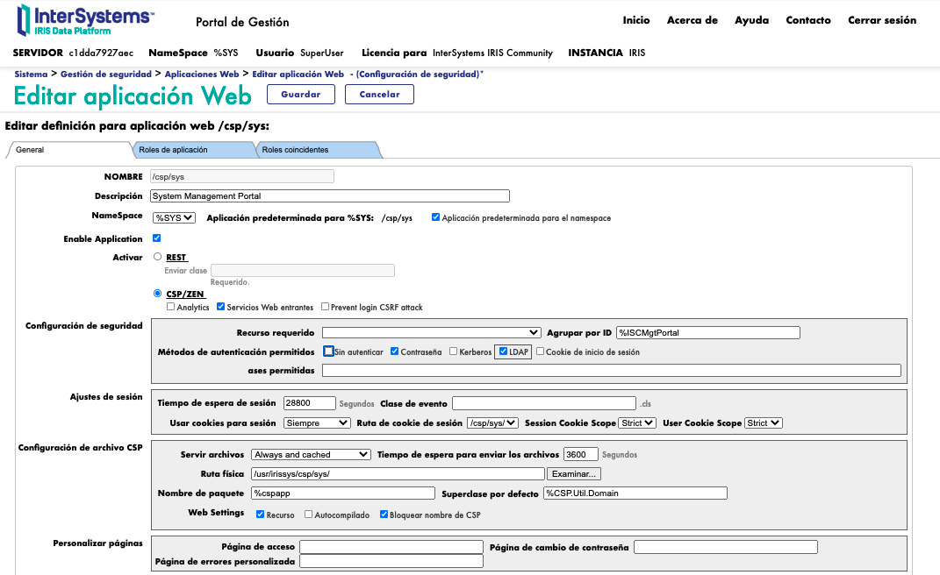Viewport: 940px width, 575px height.
Task: Uncheck the LDAP authentication checkbox
Action: 503,351
